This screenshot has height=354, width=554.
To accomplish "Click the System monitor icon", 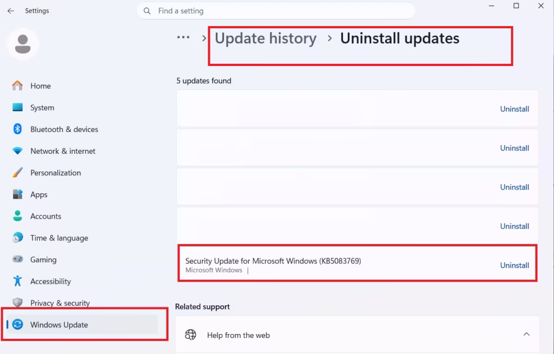I will [x=17, y=107].
